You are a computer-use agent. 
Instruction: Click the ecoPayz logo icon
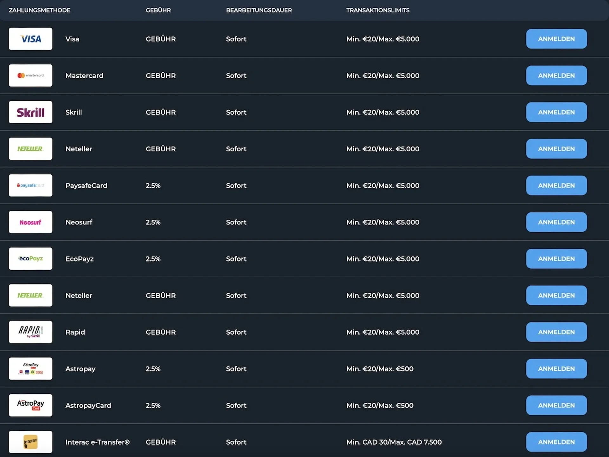[x=30, y=259]
